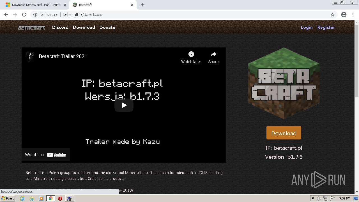Close the Download DirectX tab
Screen dimensions: 359x202
click(x=65, y=5)
